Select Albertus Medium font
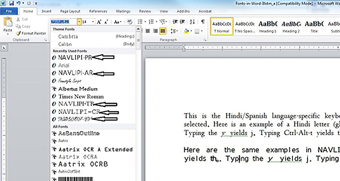This screenshot has width=340, height=181. (x=93, y=89)
